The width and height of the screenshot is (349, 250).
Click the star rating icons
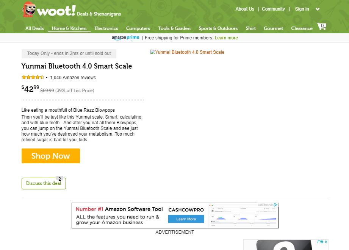(33, 77)
